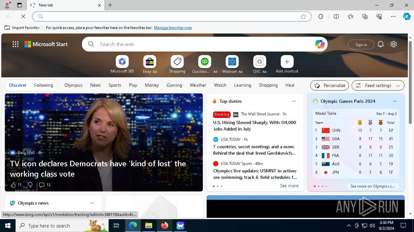Switch to the Discover feed
The image size is (414, 232).
(18, 85)
